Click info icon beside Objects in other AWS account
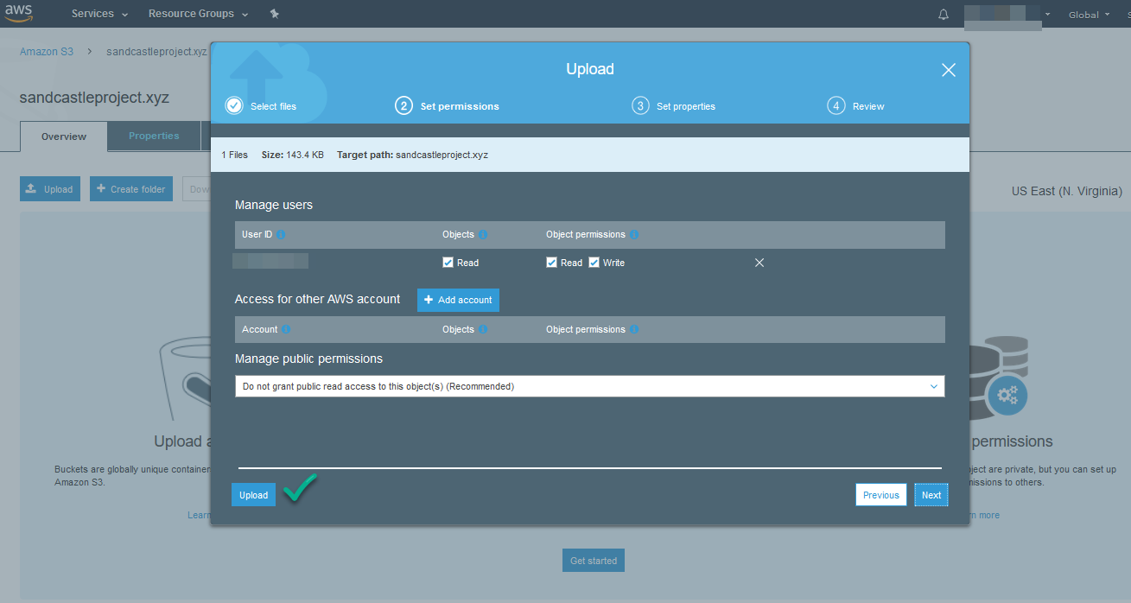 click(483, 330)
